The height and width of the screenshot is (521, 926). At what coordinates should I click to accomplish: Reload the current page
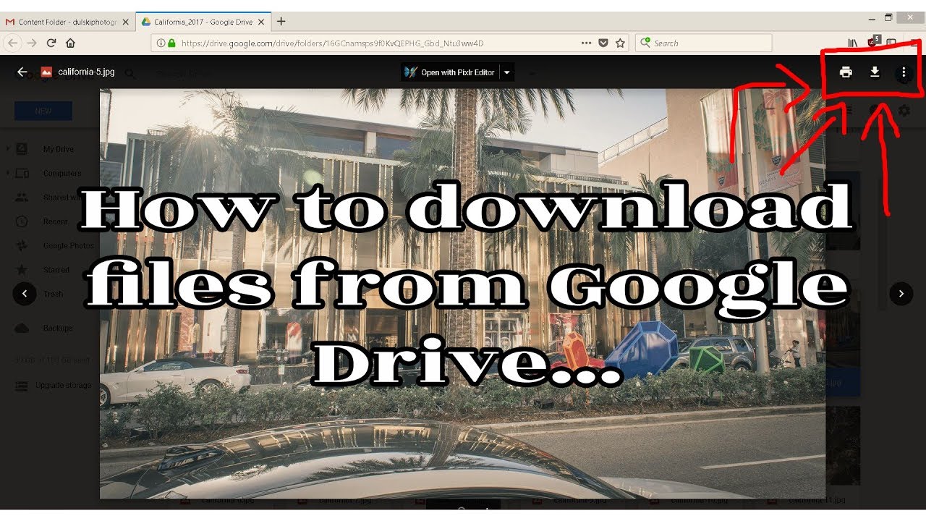point(51,43)
